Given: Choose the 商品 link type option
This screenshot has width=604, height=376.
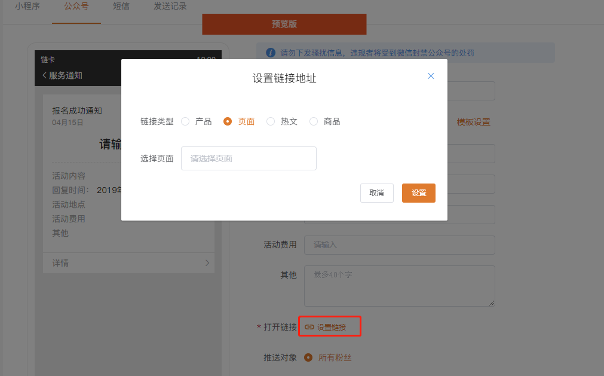Looking at the screenshot, I should pyautogui.click(x=314, y=121).
